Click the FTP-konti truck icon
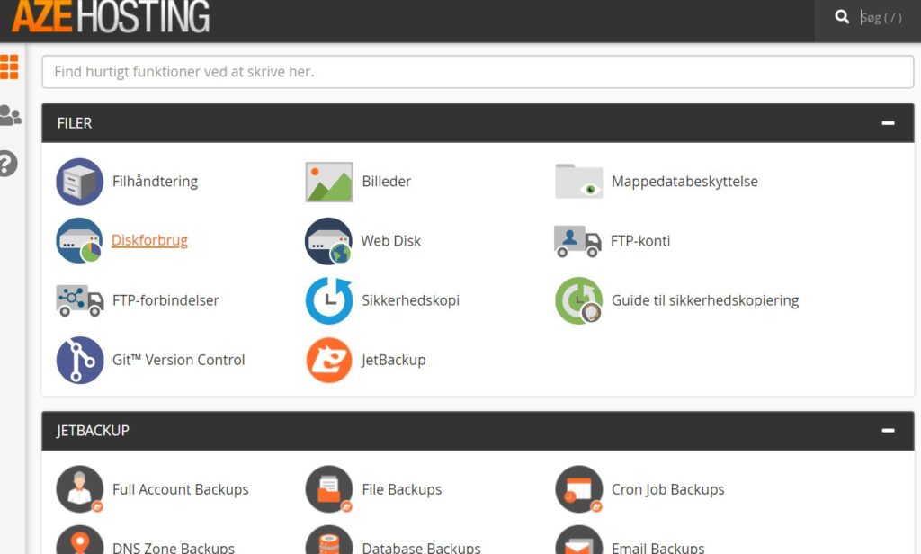Screen dimensions: 921x554 577,241
